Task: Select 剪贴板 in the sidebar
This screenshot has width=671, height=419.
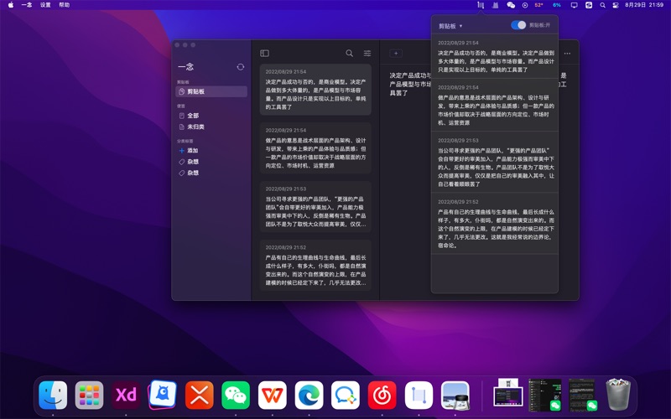Action: coord(195,91)
